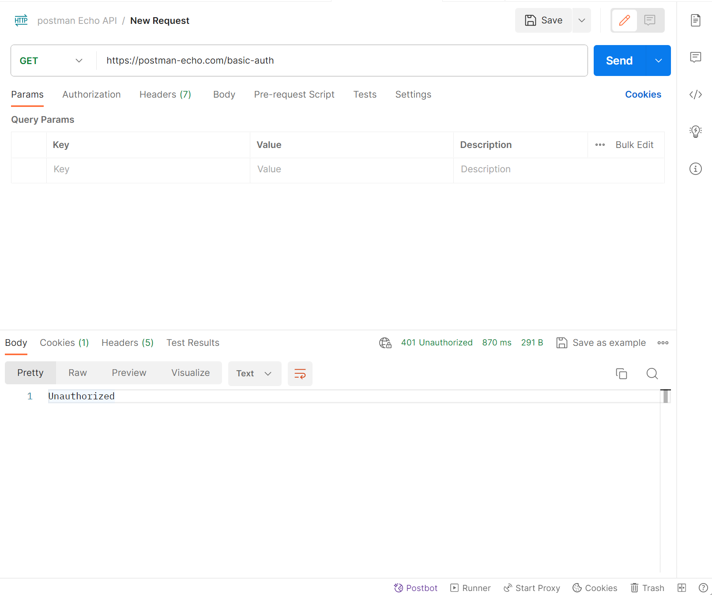Viewport: 712px width, 595px height.
Task: Click the query param Description input
Action: click(559, 170)
